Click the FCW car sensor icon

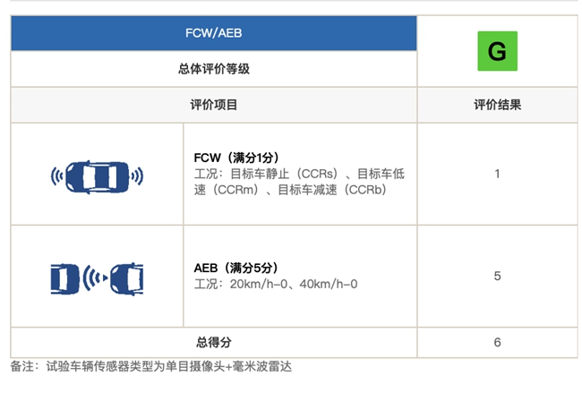[x=97, y=176]
